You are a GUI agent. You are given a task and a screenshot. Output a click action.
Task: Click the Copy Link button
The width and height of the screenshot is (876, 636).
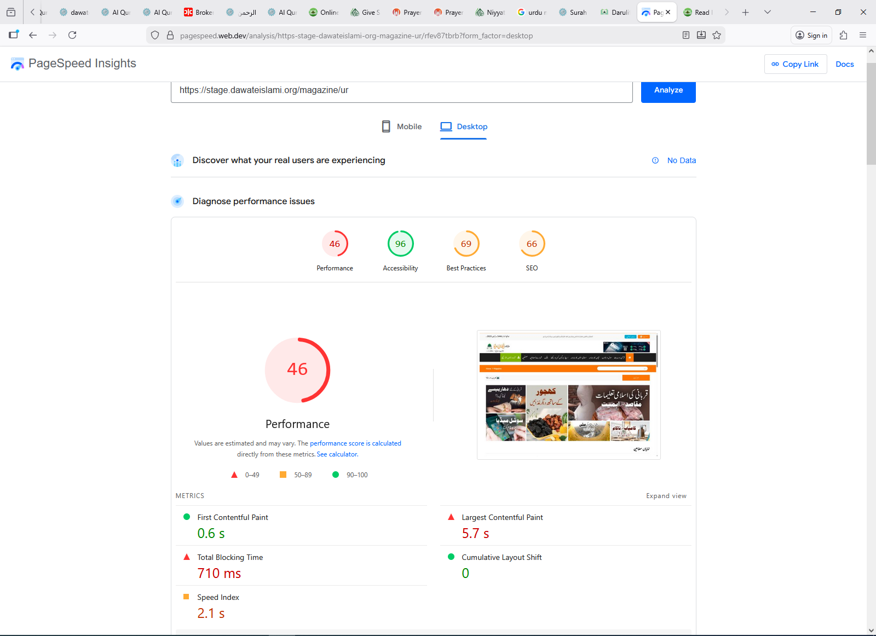tap(795, 64)
